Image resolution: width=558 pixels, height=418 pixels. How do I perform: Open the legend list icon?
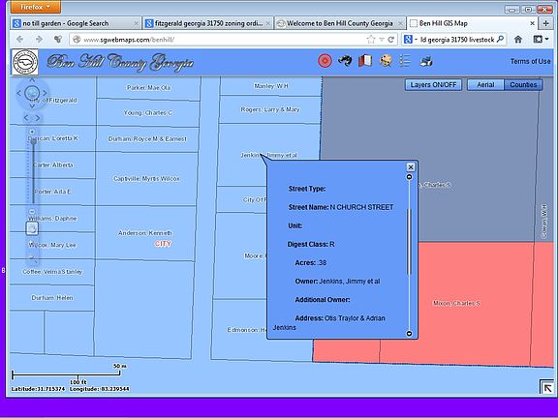(x=405, y=61)
